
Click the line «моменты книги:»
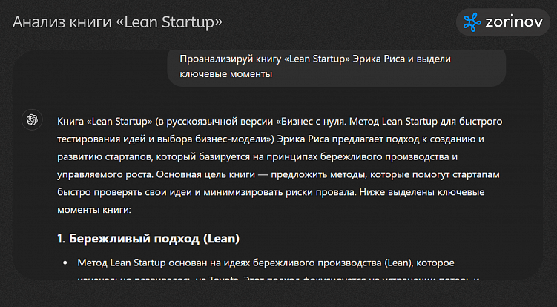93,211
